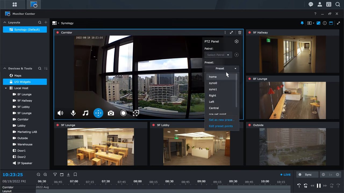Collapse the Preset dropdown

222,68
